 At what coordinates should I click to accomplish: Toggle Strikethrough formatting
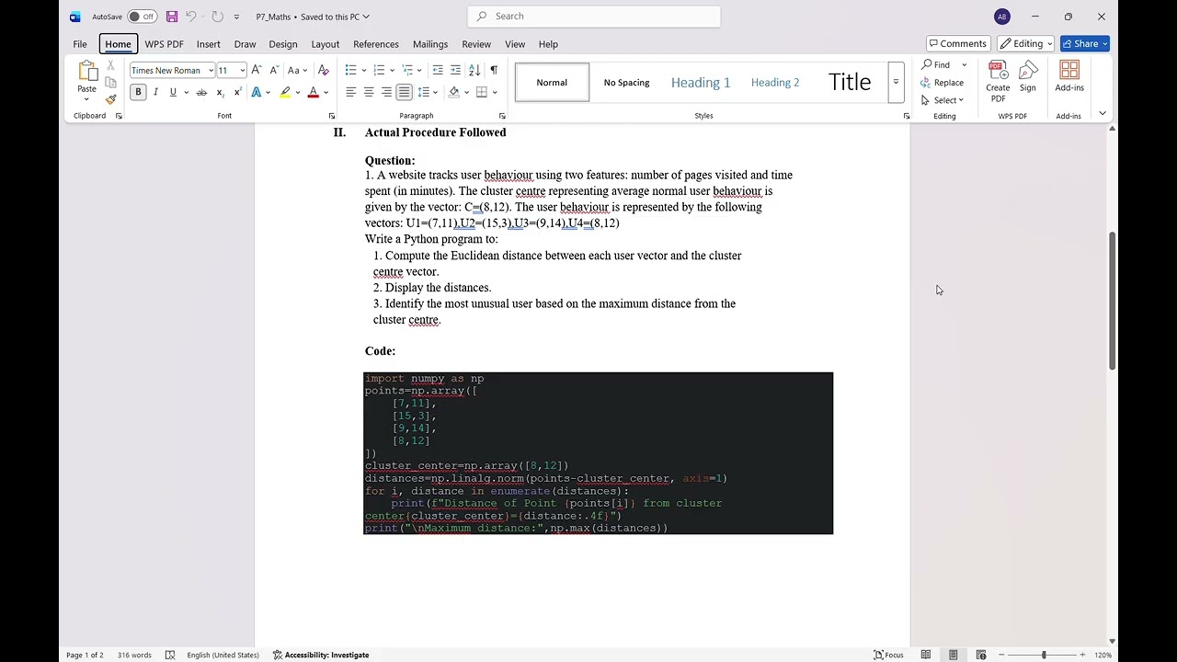point(201,92)
